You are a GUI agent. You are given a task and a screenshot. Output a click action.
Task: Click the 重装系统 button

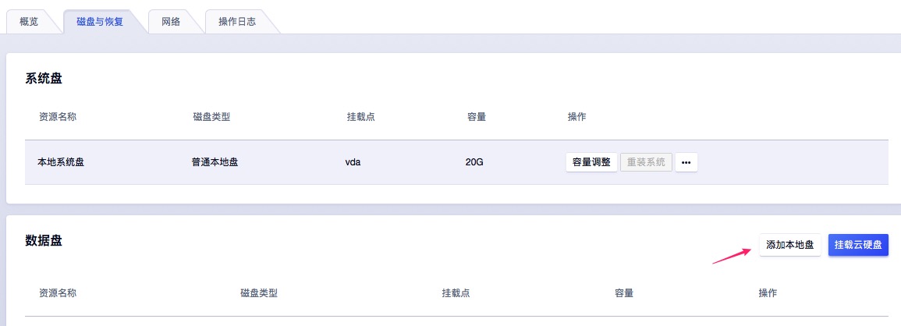pyautogui.click(x=646, y=162)
